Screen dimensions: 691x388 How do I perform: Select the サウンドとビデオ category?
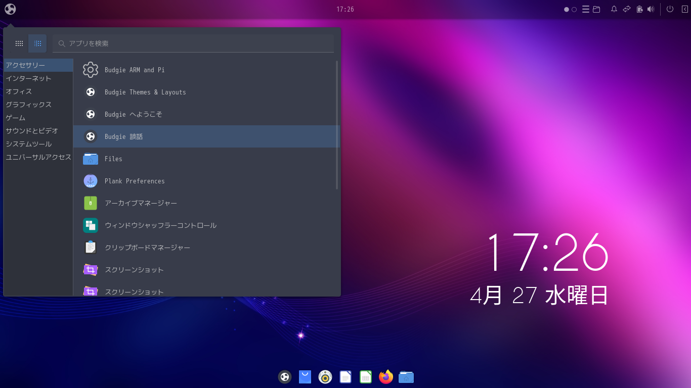38,131
